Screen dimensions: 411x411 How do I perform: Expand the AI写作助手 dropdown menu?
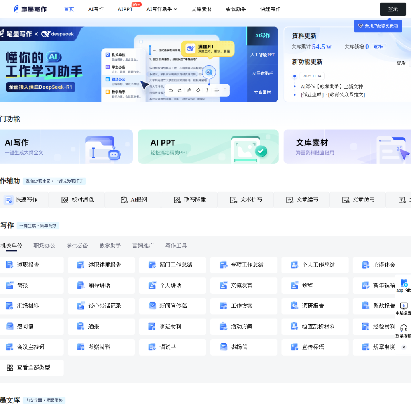pyautogui.click(x=161, y=9)
